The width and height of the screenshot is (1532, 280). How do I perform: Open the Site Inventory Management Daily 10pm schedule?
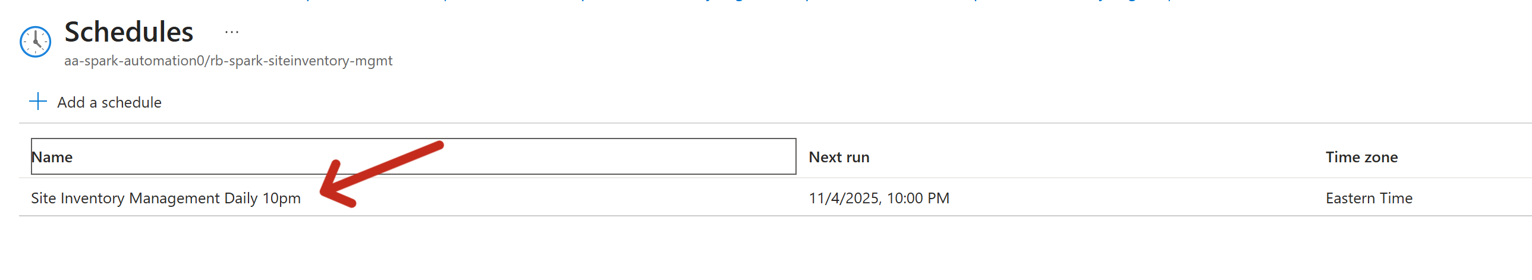[165, 198]
